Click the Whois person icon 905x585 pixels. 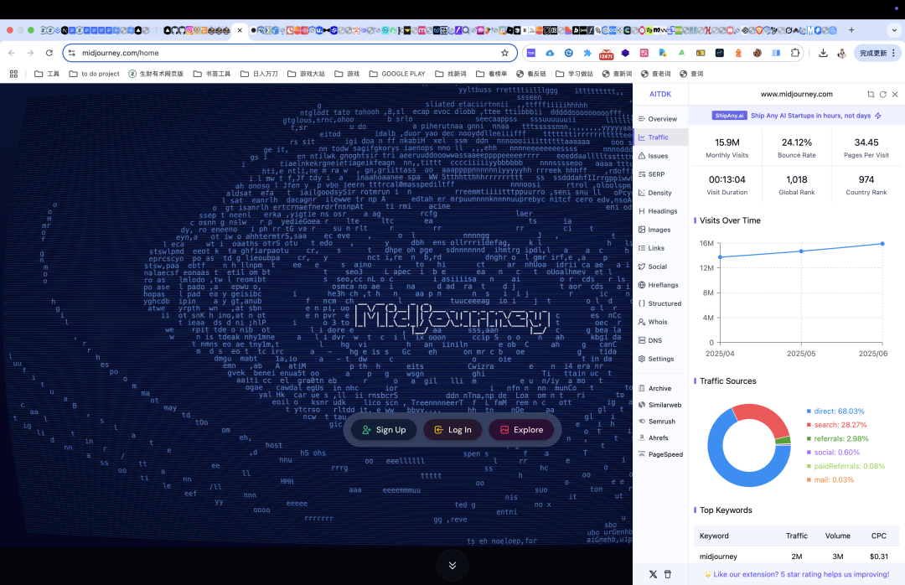tap(642, 322)
